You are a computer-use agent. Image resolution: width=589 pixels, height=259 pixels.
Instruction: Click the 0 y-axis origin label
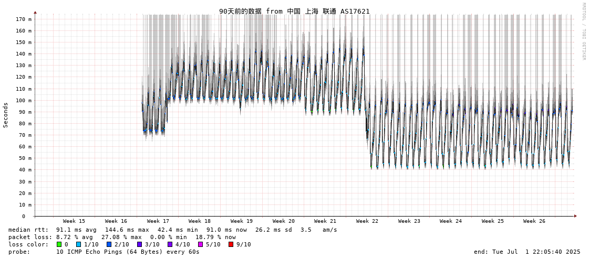[23, 217]
